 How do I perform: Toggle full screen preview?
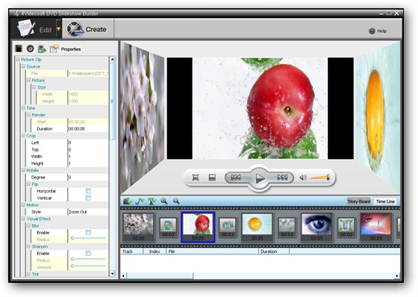coord(196,178)
